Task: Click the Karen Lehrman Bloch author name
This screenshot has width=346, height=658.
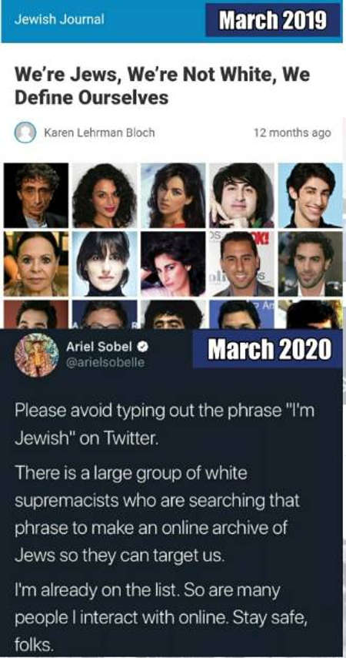Action: pyautogui.click(x=99, y=133)
